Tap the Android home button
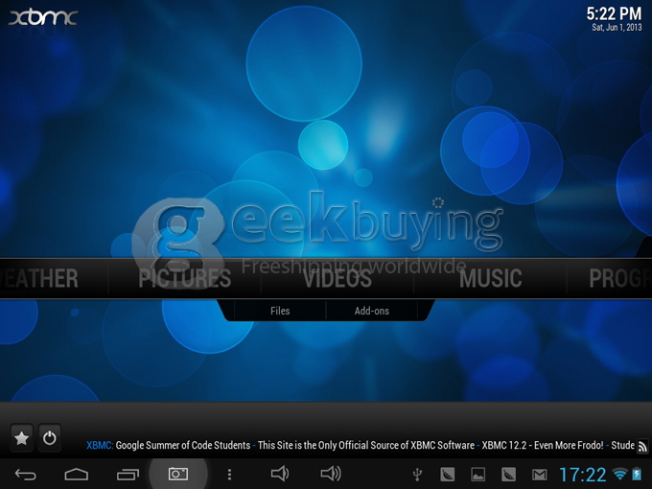 coord(77,474)
